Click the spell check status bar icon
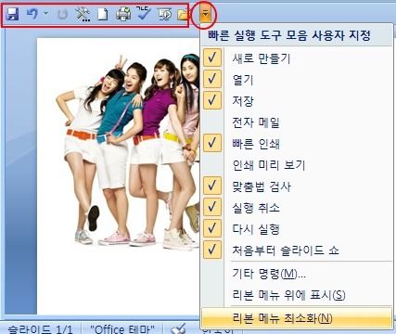Screen dimensions: 396x334 point(178,328)
